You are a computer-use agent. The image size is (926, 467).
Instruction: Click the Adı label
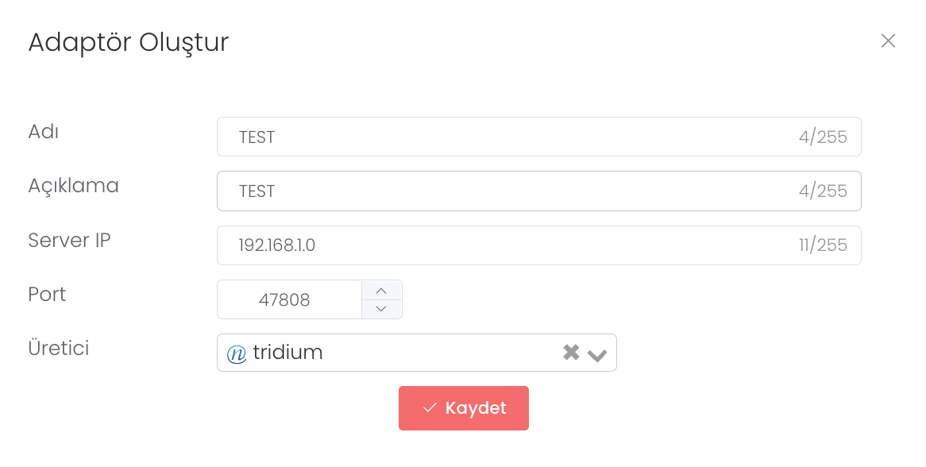tap(44, 132)
